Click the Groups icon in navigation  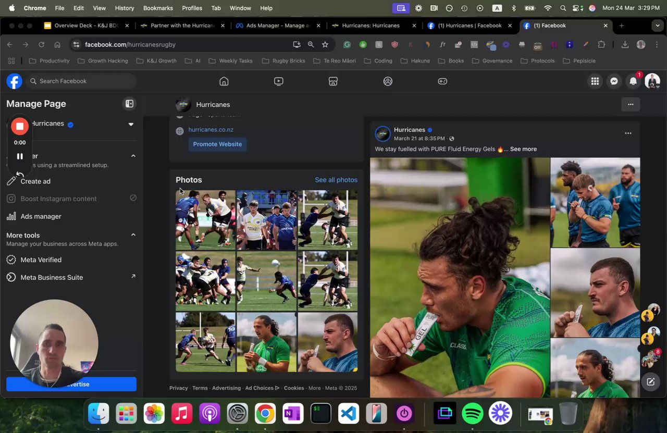pos(388,81)
